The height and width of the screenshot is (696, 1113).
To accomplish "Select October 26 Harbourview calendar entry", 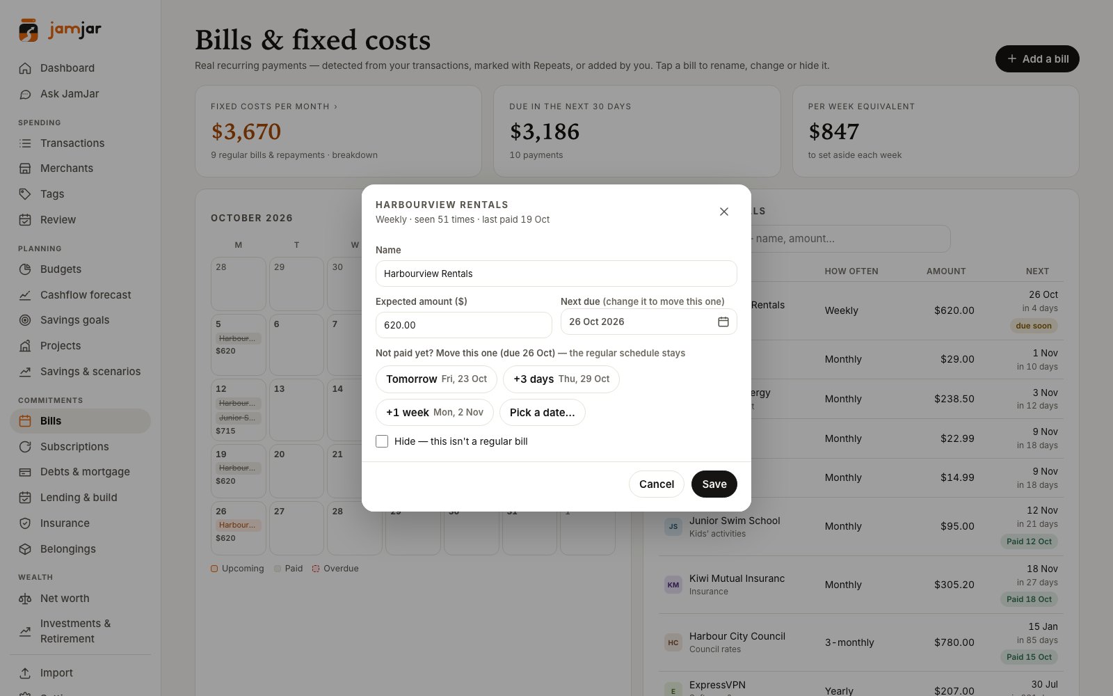I will pos(239,525).
